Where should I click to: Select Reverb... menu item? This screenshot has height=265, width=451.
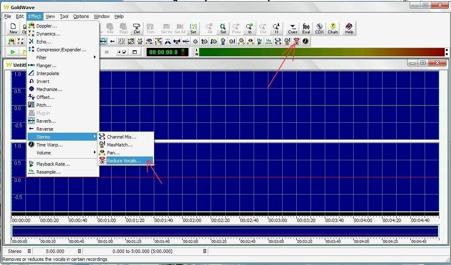[63, 121]
